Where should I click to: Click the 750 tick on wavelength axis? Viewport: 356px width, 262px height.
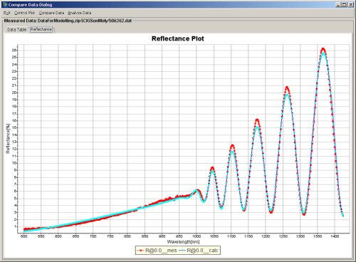pos(110,236)
